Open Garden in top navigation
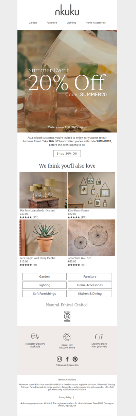Viewport: 136px width, 416px height. click(x=33, y=23)
